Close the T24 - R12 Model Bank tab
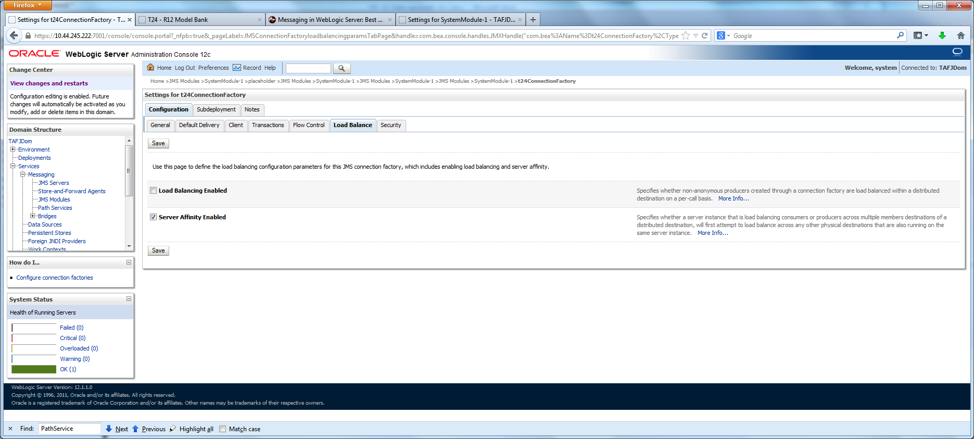 [x=260, y=20]
